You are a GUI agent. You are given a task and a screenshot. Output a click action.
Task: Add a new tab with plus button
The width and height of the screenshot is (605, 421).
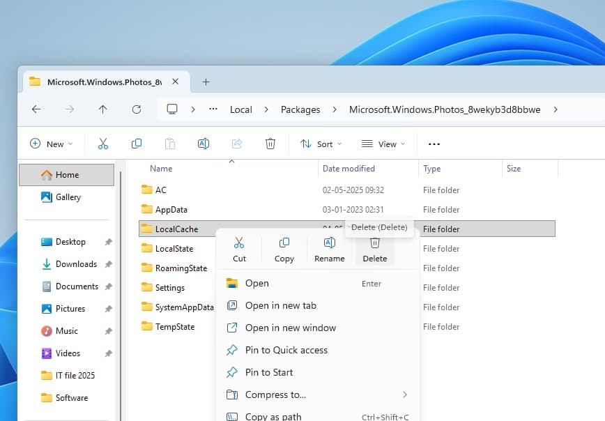(x=206, y=82)
